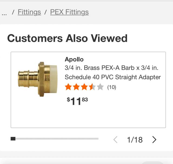This screenshot has height=164, width=173.
Task: Click the empty gray fifth star
Action: point(100,87)
